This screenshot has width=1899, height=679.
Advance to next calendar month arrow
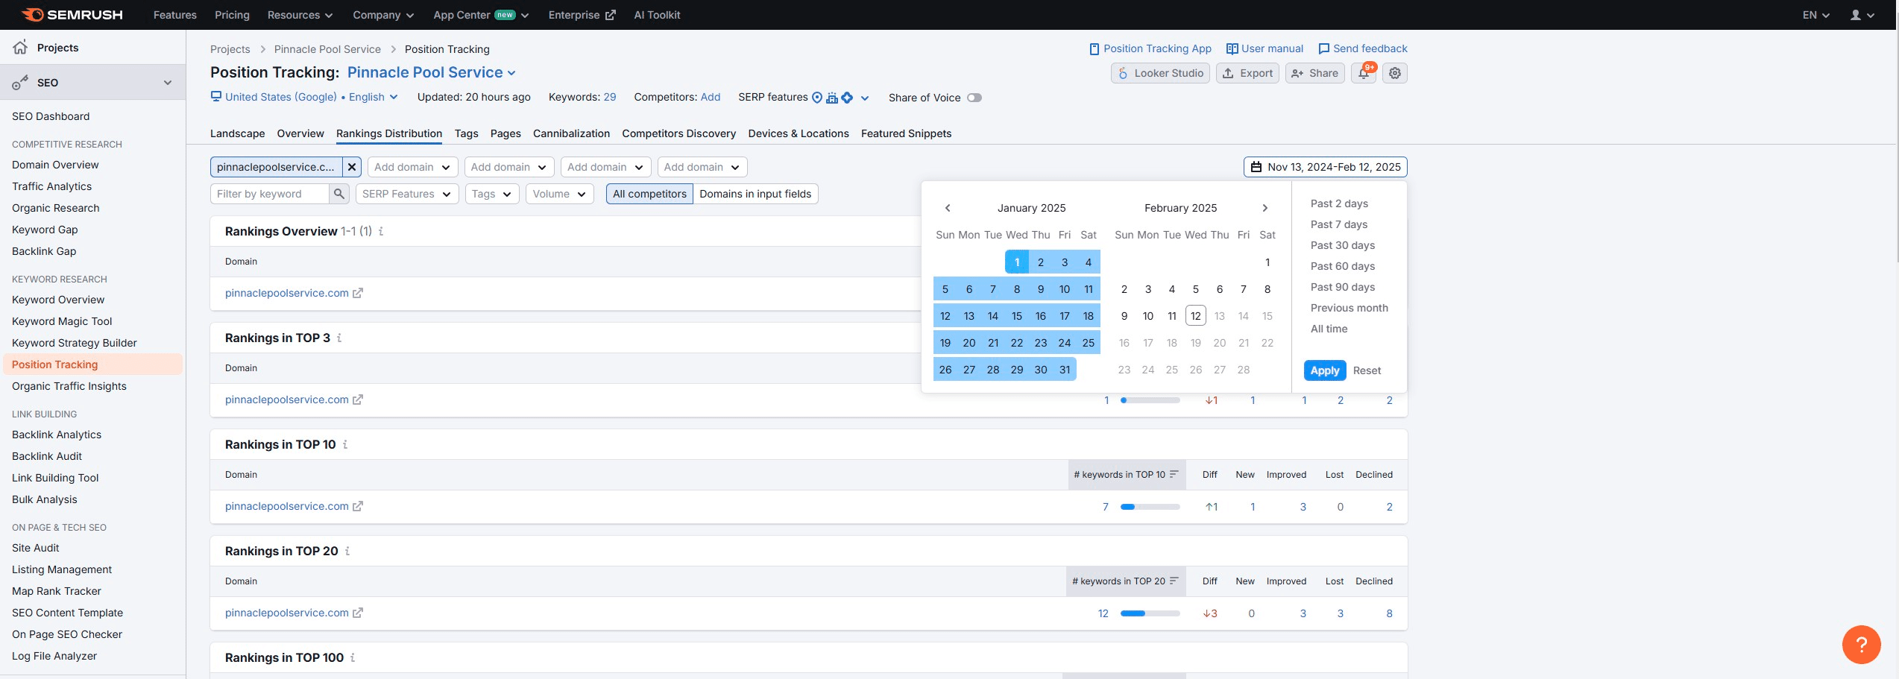[x=1265, y=208]
